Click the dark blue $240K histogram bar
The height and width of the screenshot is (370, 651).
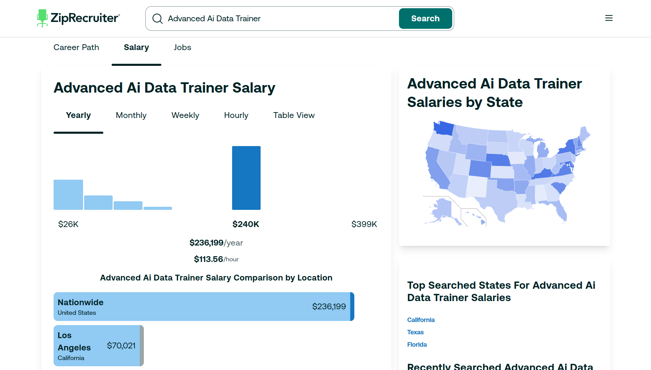click(246, 178)
